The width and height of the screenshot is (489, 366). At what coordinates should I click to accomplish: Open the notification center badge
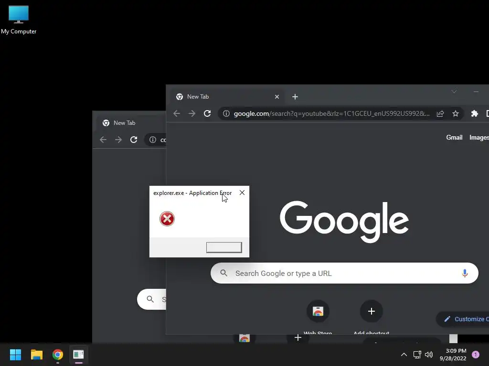pos(476,355)
